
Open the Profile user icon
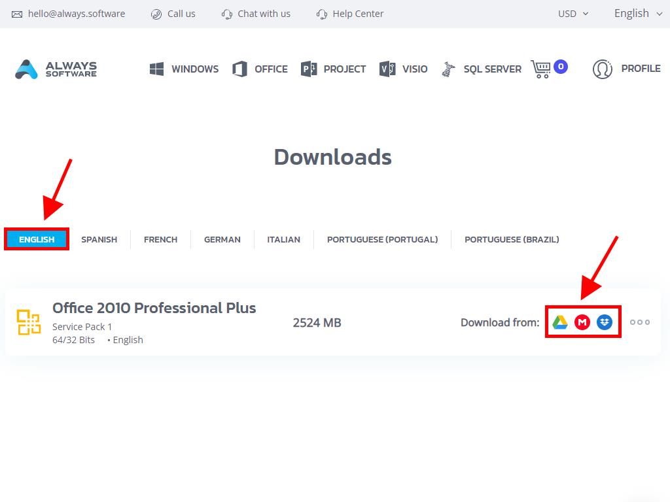[602, 69]
